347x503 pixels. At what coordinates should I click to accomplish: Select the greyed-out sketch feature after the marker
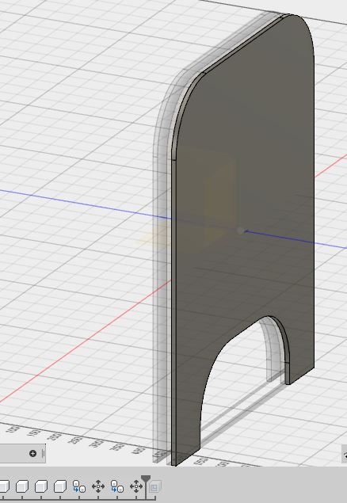155,487
